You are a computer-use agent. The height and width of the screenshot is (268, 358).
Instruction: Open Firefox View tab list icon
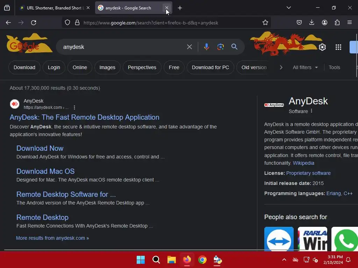tap(7, 8)
